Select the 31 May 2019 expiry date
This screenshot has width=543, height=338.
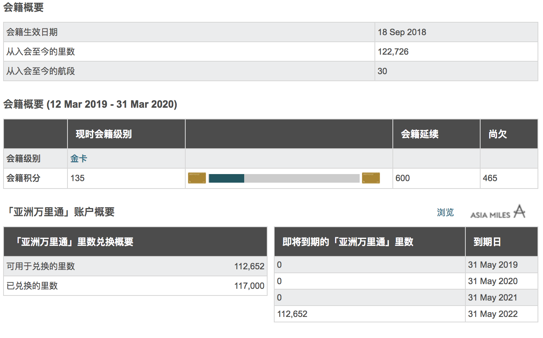[493, 265]
